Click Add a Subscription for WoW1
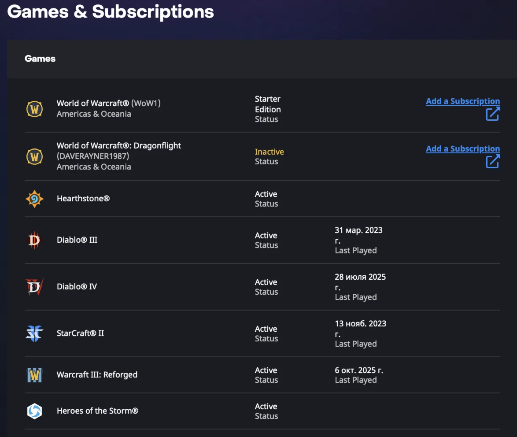 point(463,101)
